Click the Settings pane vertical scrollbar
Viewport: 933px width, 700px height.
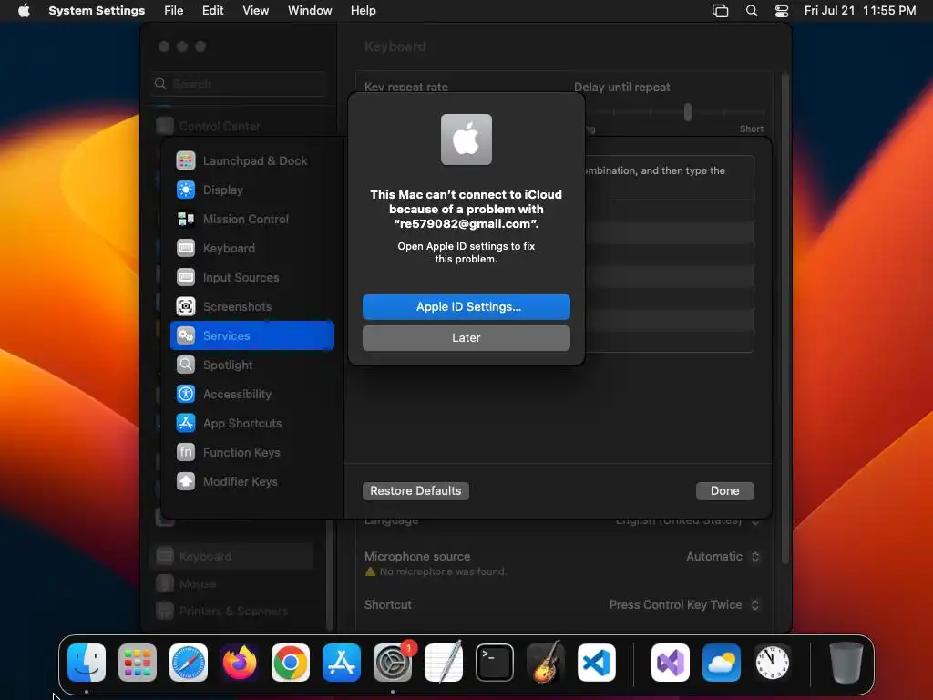pos(785,318)
